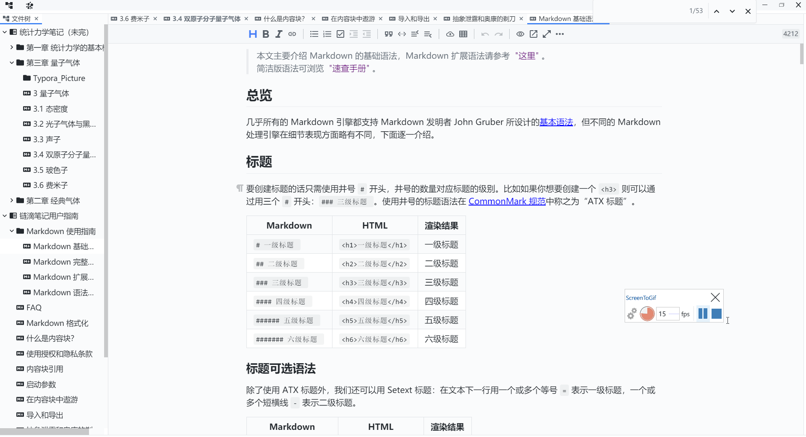Viewport: 806px width, 437px height.
Task: Toggle fullscreen editor mode
Action: pyautogui.click(x=547, y=34)
